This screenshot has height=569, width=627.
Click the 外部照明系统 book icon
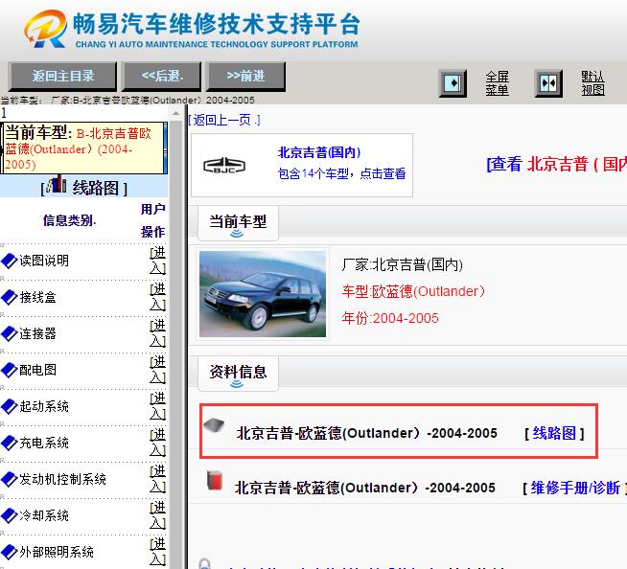pyautogui.click(x=10, y=552)
